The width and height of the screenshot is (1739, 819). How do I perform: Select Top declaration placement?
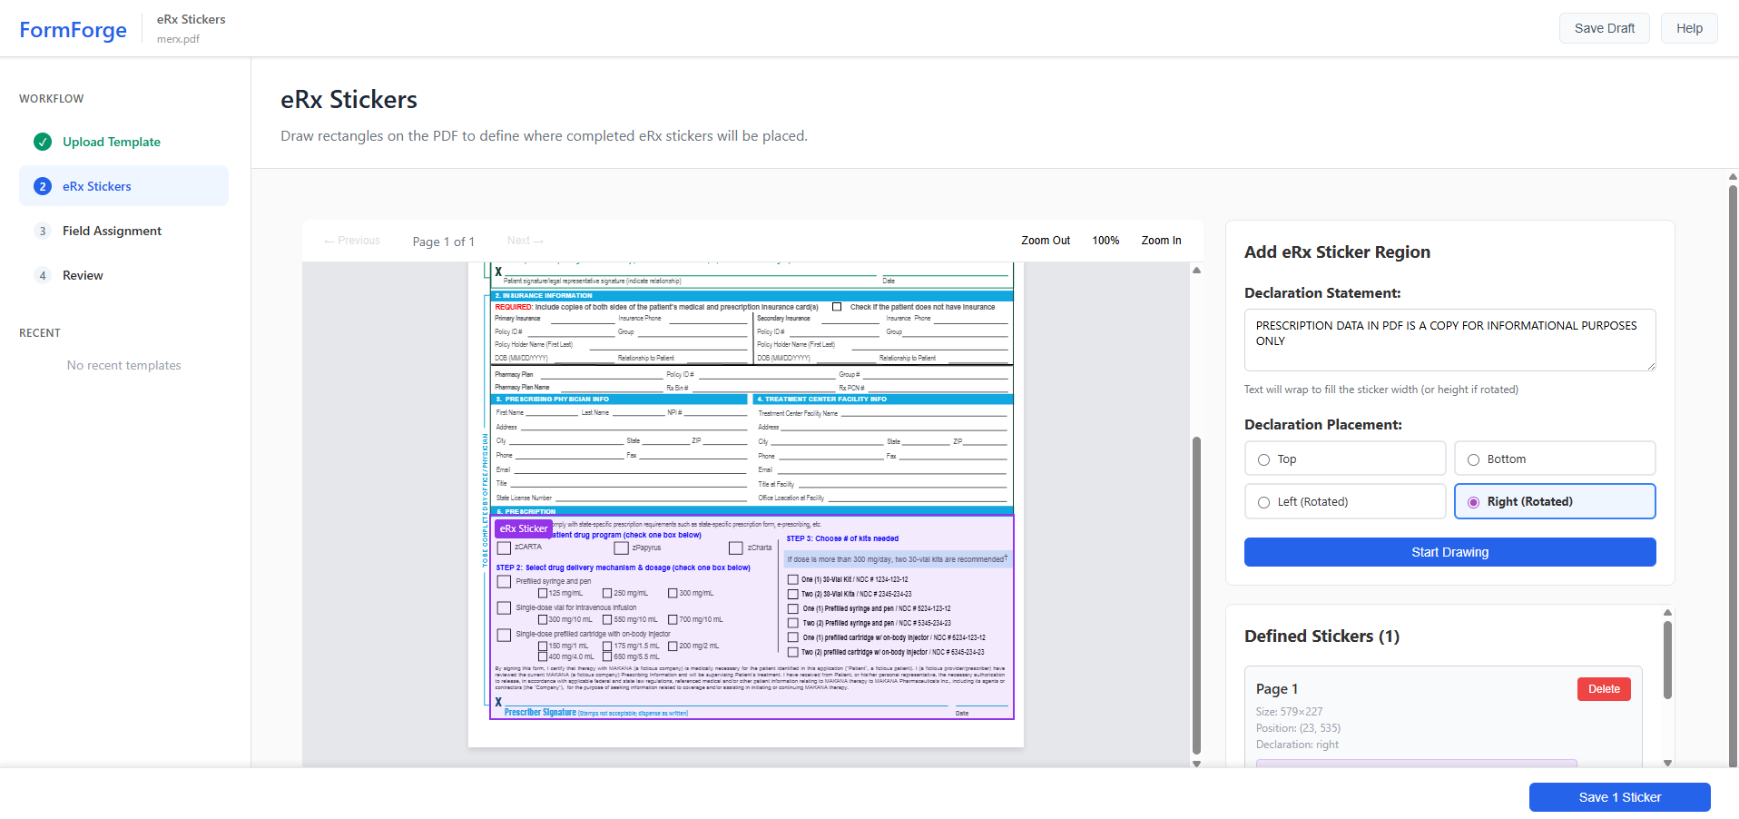pyautogui.click(x=1262, y=459)
